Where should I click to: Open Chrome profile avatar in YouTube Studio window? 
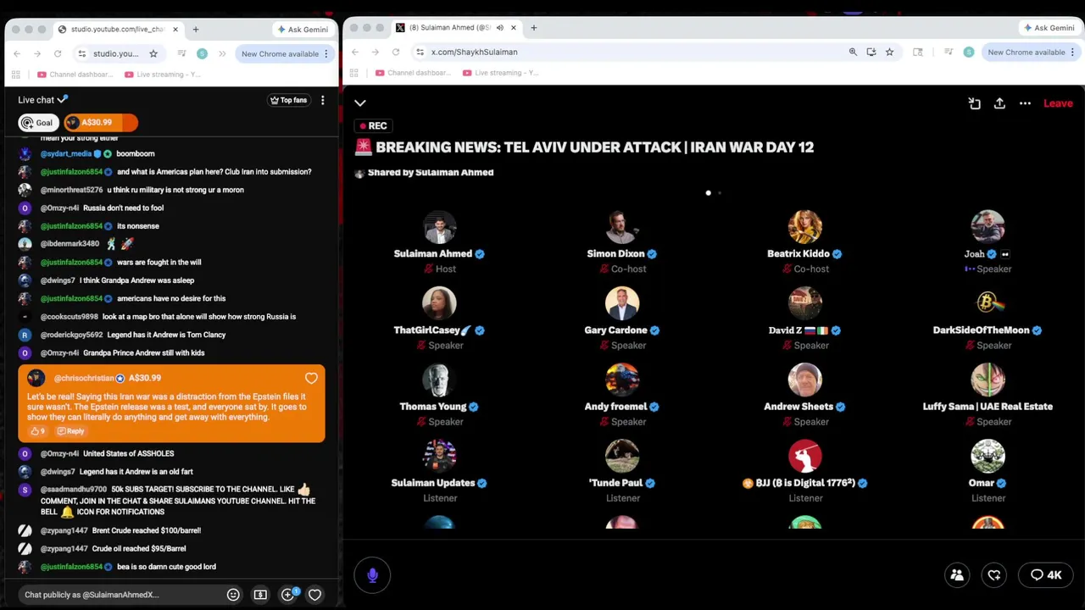[x=202, y=53]
